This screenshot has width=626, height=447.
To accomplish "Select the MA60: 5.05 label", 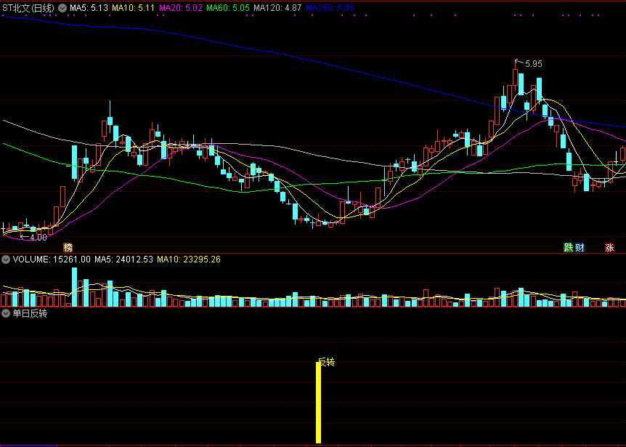I will pyautogui.click(x=228, y=8).
